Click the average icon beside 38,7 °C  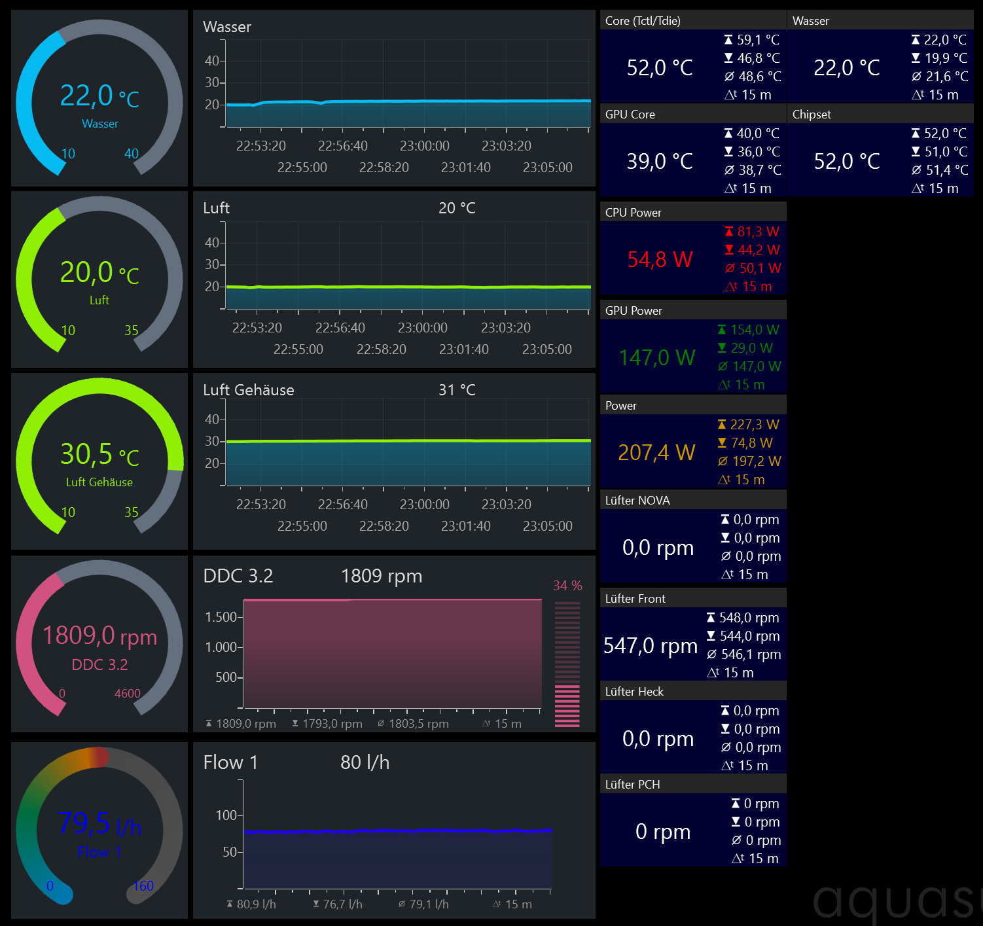coord(729,170)
